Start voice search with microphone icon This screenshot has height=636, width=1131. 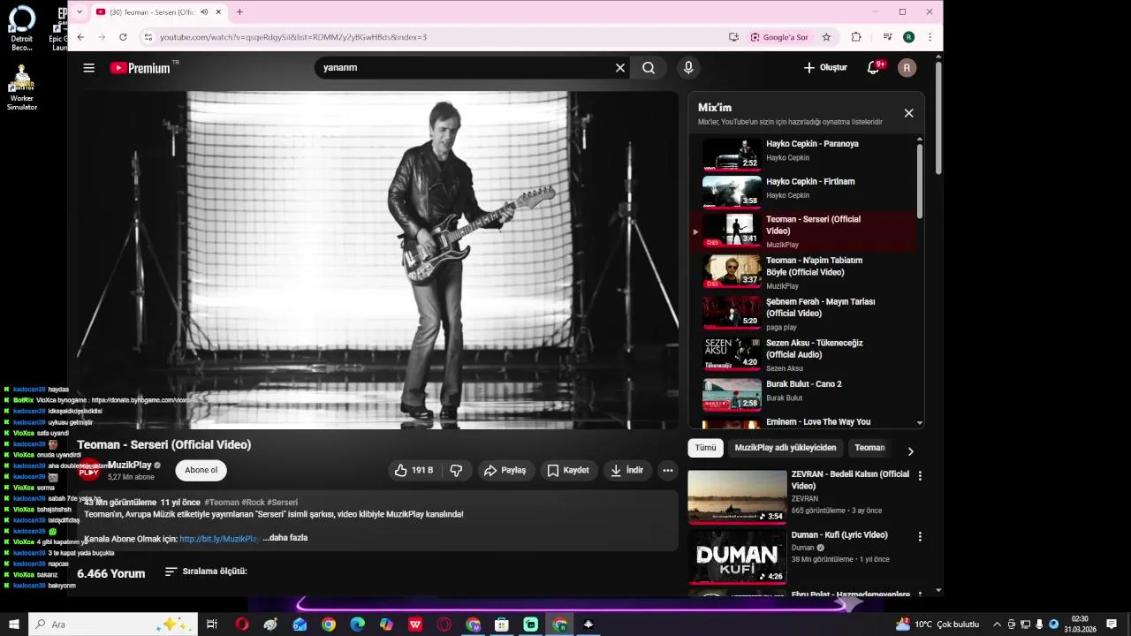pyautogui.click(x=688, y=68)
